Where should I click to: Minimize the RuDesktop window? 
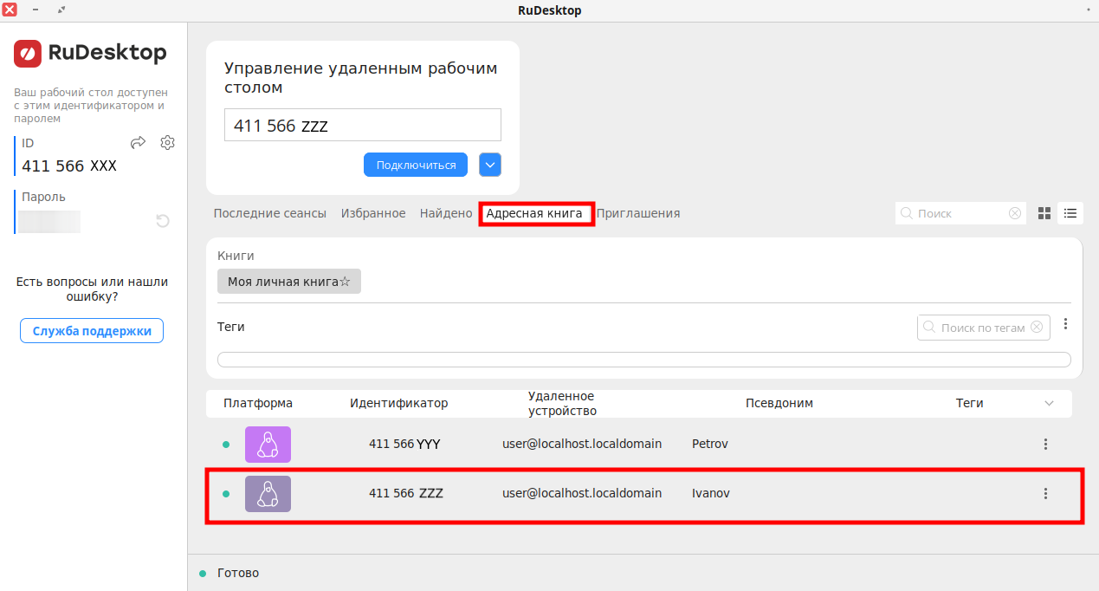coord(36,10)
